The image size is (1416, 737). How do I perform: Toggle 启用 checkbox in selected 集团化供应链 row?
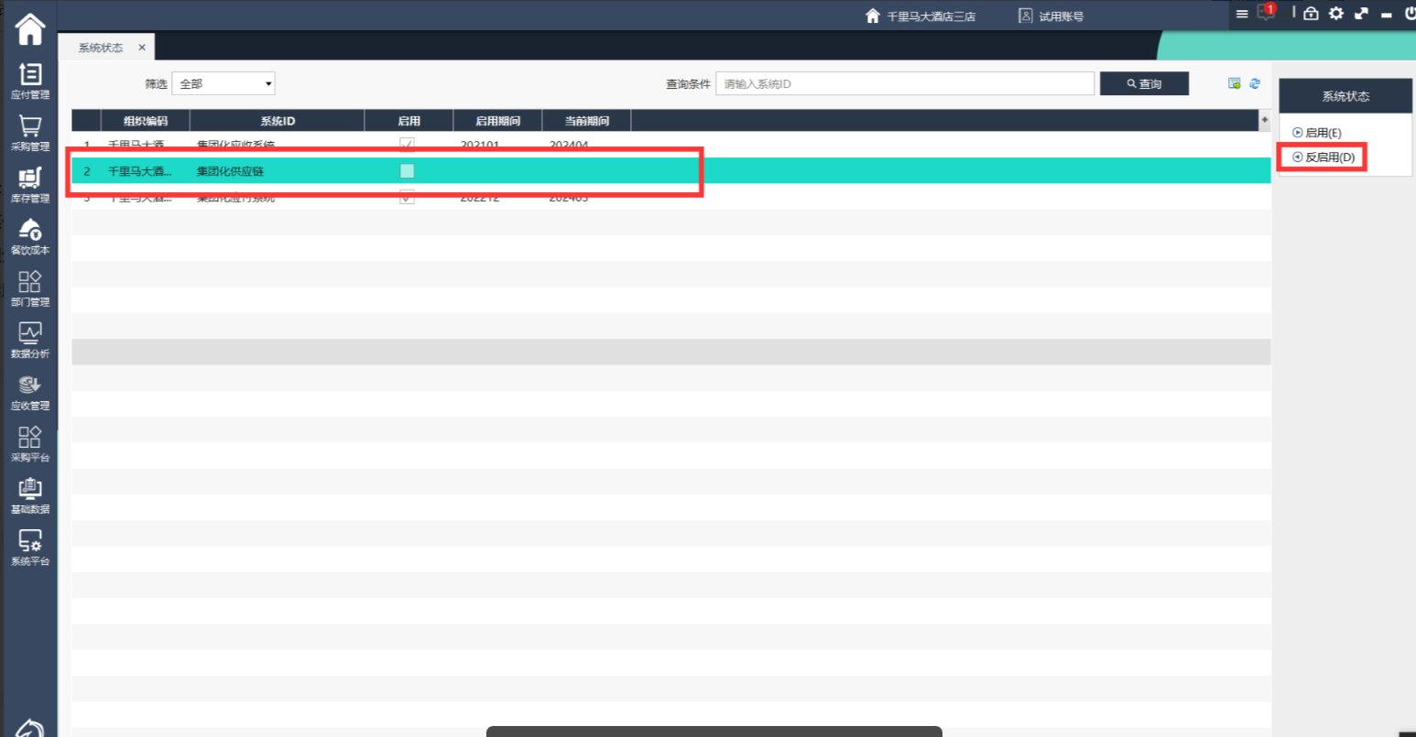[408, 171]
